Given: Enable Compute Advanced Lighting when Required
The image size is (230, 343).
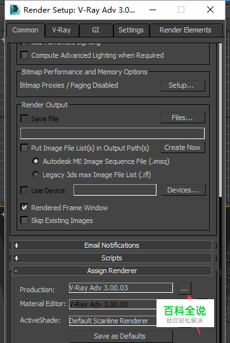Looking at the screenshot, I should click(x=24, y=55).
